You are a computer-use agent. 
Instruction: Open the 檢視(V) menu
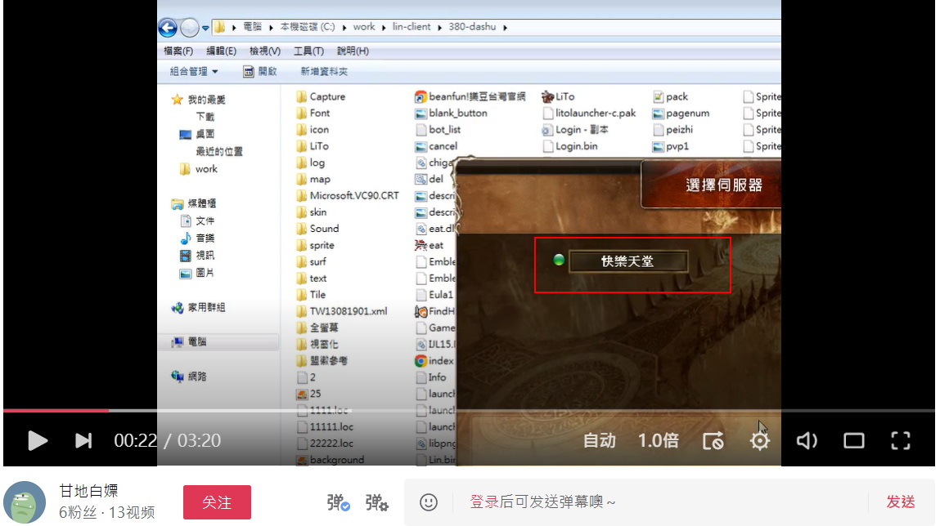[265, 51]
